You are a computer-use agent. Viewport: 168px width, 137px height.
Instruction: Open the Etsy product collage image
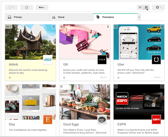click(30, 102)
